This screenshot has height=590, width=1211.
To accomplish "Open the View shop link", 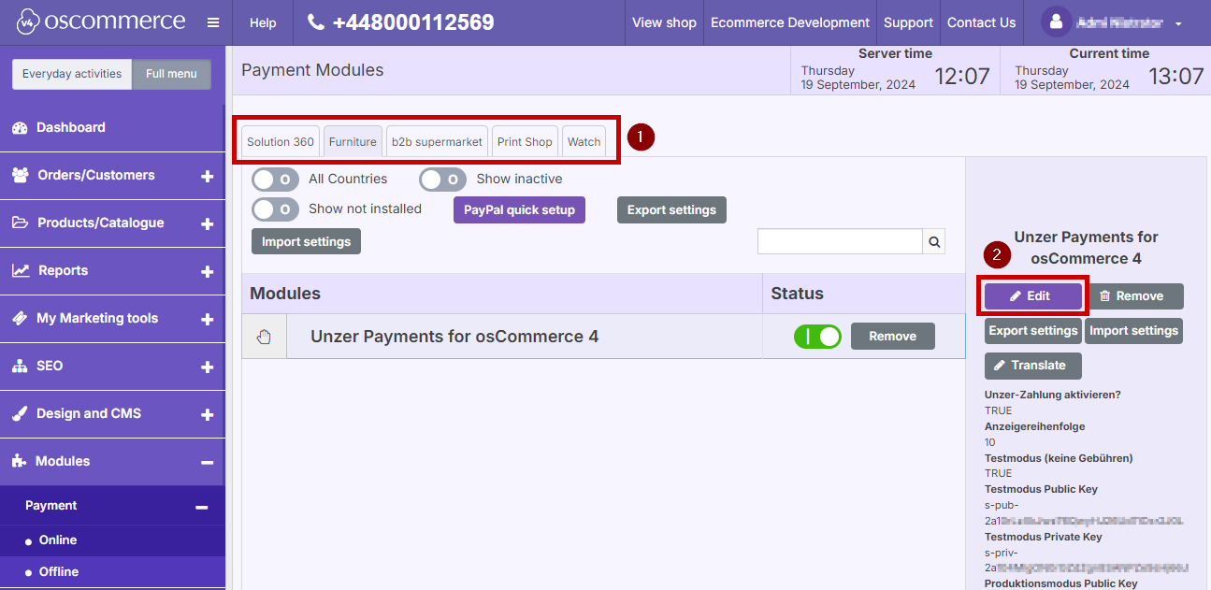I will click(x=664, y=22).
